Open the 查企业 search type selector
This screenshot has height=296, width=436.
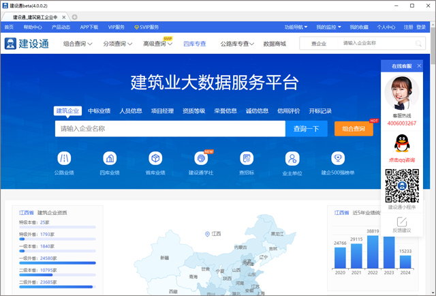[319, 44]
